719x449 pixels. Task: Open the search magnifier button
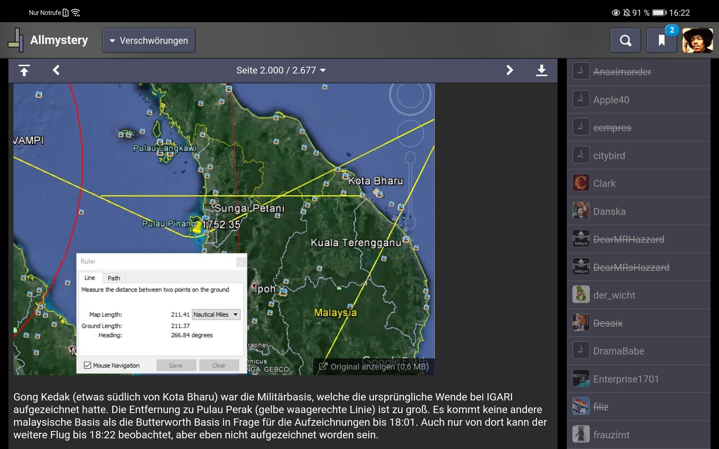[625, 40]
